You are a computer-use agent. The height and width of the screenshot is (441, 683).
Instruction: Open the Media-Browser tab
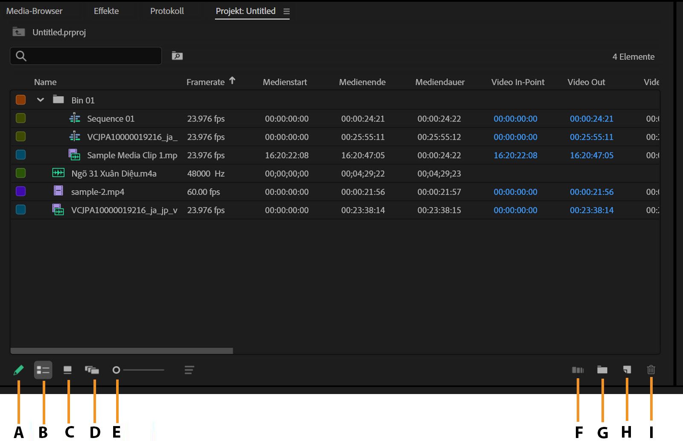34,11
